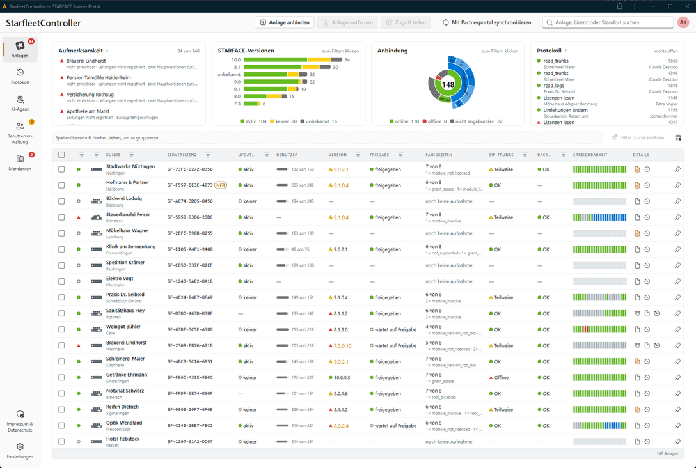Sort by the Erreichbarkeit column header
The width and height of the screenshot is (696, 468).
(x=590, y=155)
